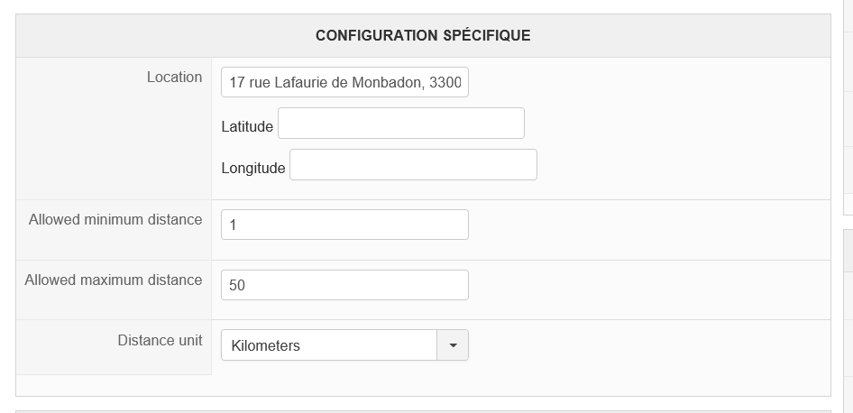The width and height of the screenshot is (853, 413).
Task: Click the Distance unit label
Action: 160,341
